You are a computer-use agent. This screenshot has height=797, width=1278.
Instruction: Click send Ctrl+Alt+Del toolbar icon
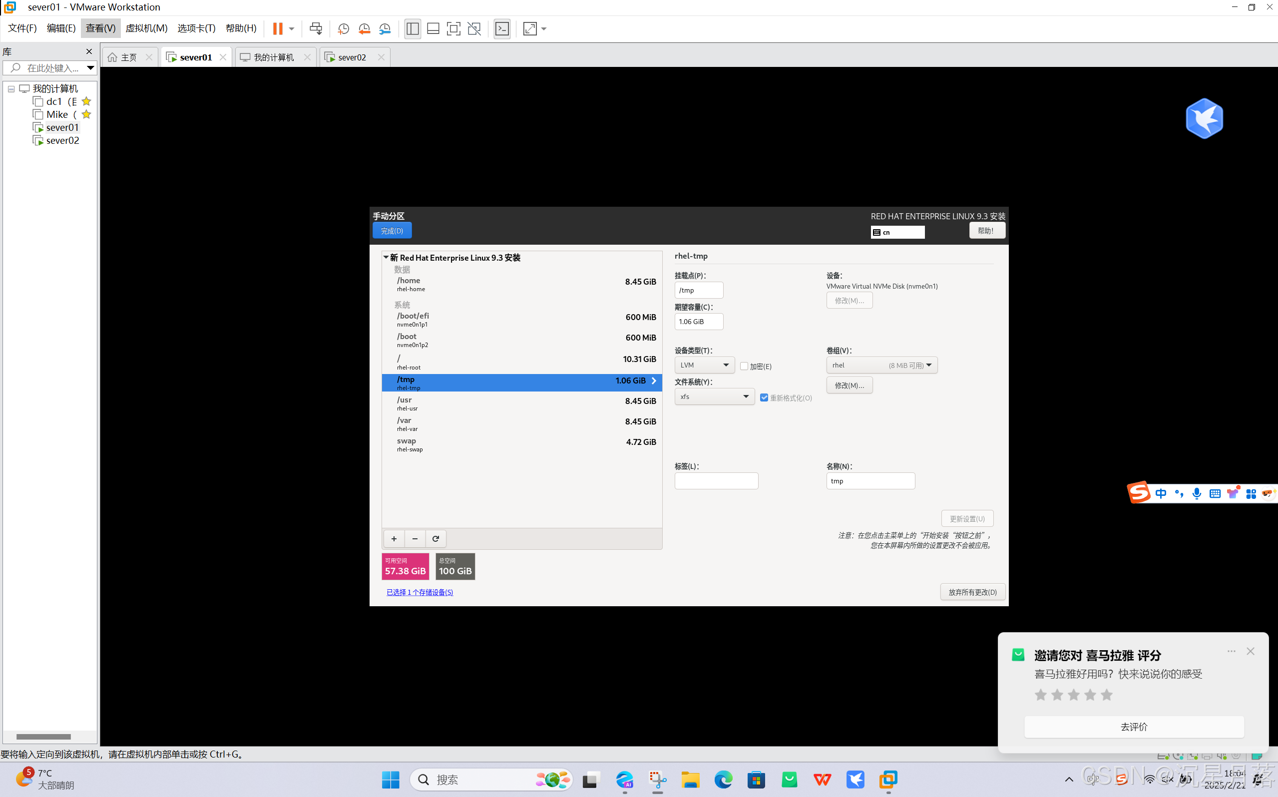point(316,28)
